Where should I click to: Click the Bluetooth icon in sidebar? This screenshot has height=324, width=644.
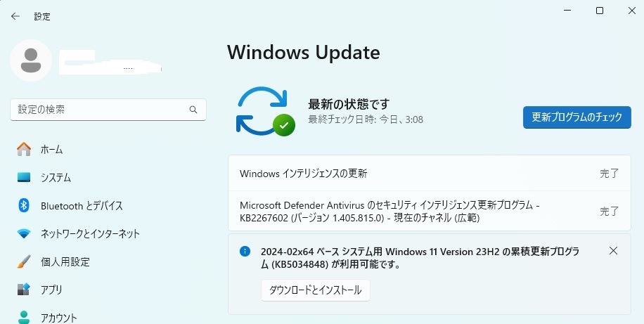(24, 205)
